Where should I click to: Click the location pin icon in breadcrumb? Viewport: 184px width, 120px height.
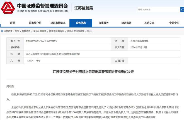(2, 31)
